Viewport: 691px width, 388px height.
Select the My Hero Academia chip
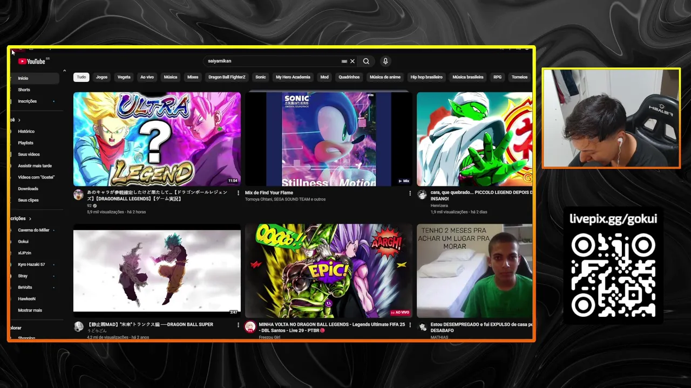293,77
